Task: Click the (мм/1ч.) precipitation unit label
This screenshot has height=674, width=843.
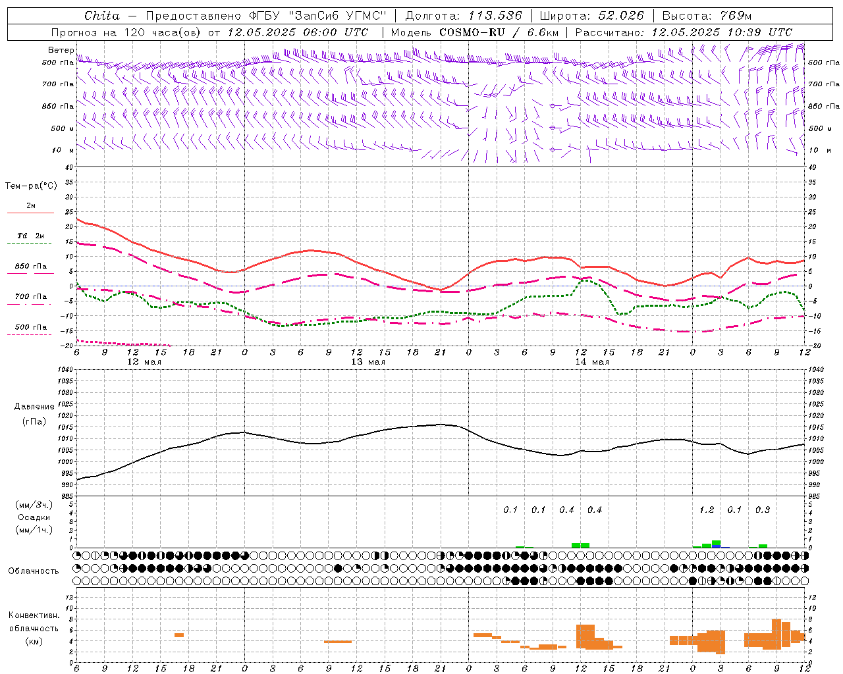Action: click(34, 530)
